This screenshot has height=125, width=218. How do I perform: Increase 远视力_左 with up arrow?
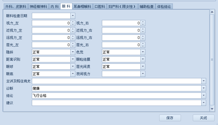click(x=73, y=36)
